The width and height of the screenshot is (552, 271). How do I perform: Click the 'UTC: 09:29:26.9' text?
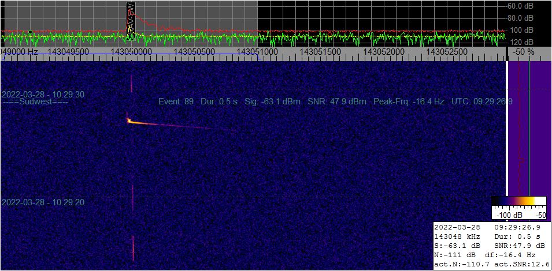[x=481, y=102]
